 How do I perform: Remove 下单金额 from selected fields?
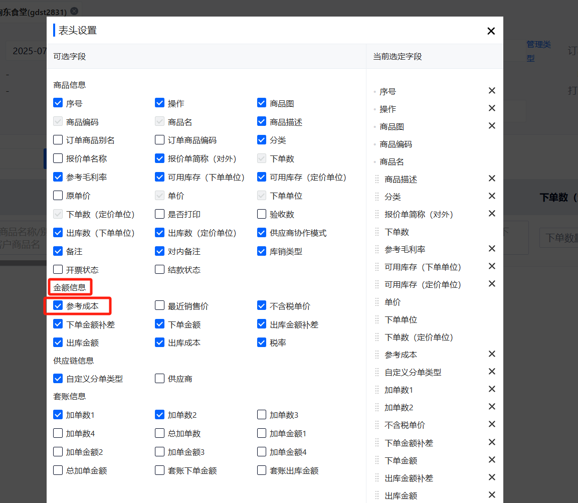(x=492, y=460)
